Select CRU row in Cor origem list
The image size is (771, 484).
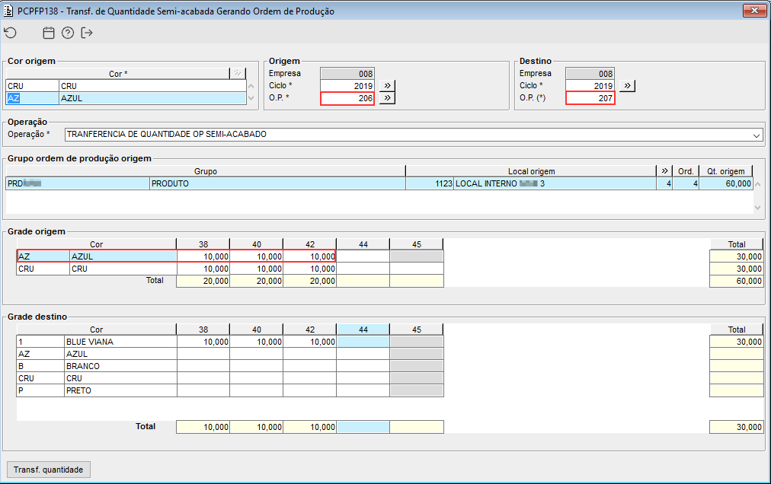tap(126, 86)
